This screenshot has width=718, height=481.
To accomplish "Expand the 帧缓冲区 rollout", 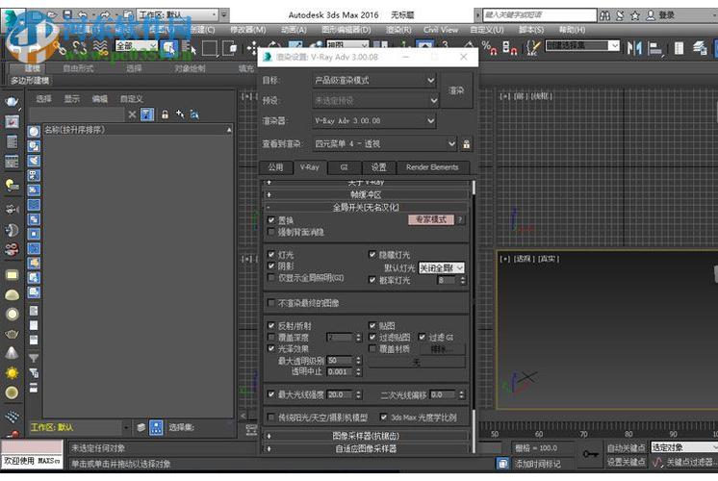I will coord(366,194).
